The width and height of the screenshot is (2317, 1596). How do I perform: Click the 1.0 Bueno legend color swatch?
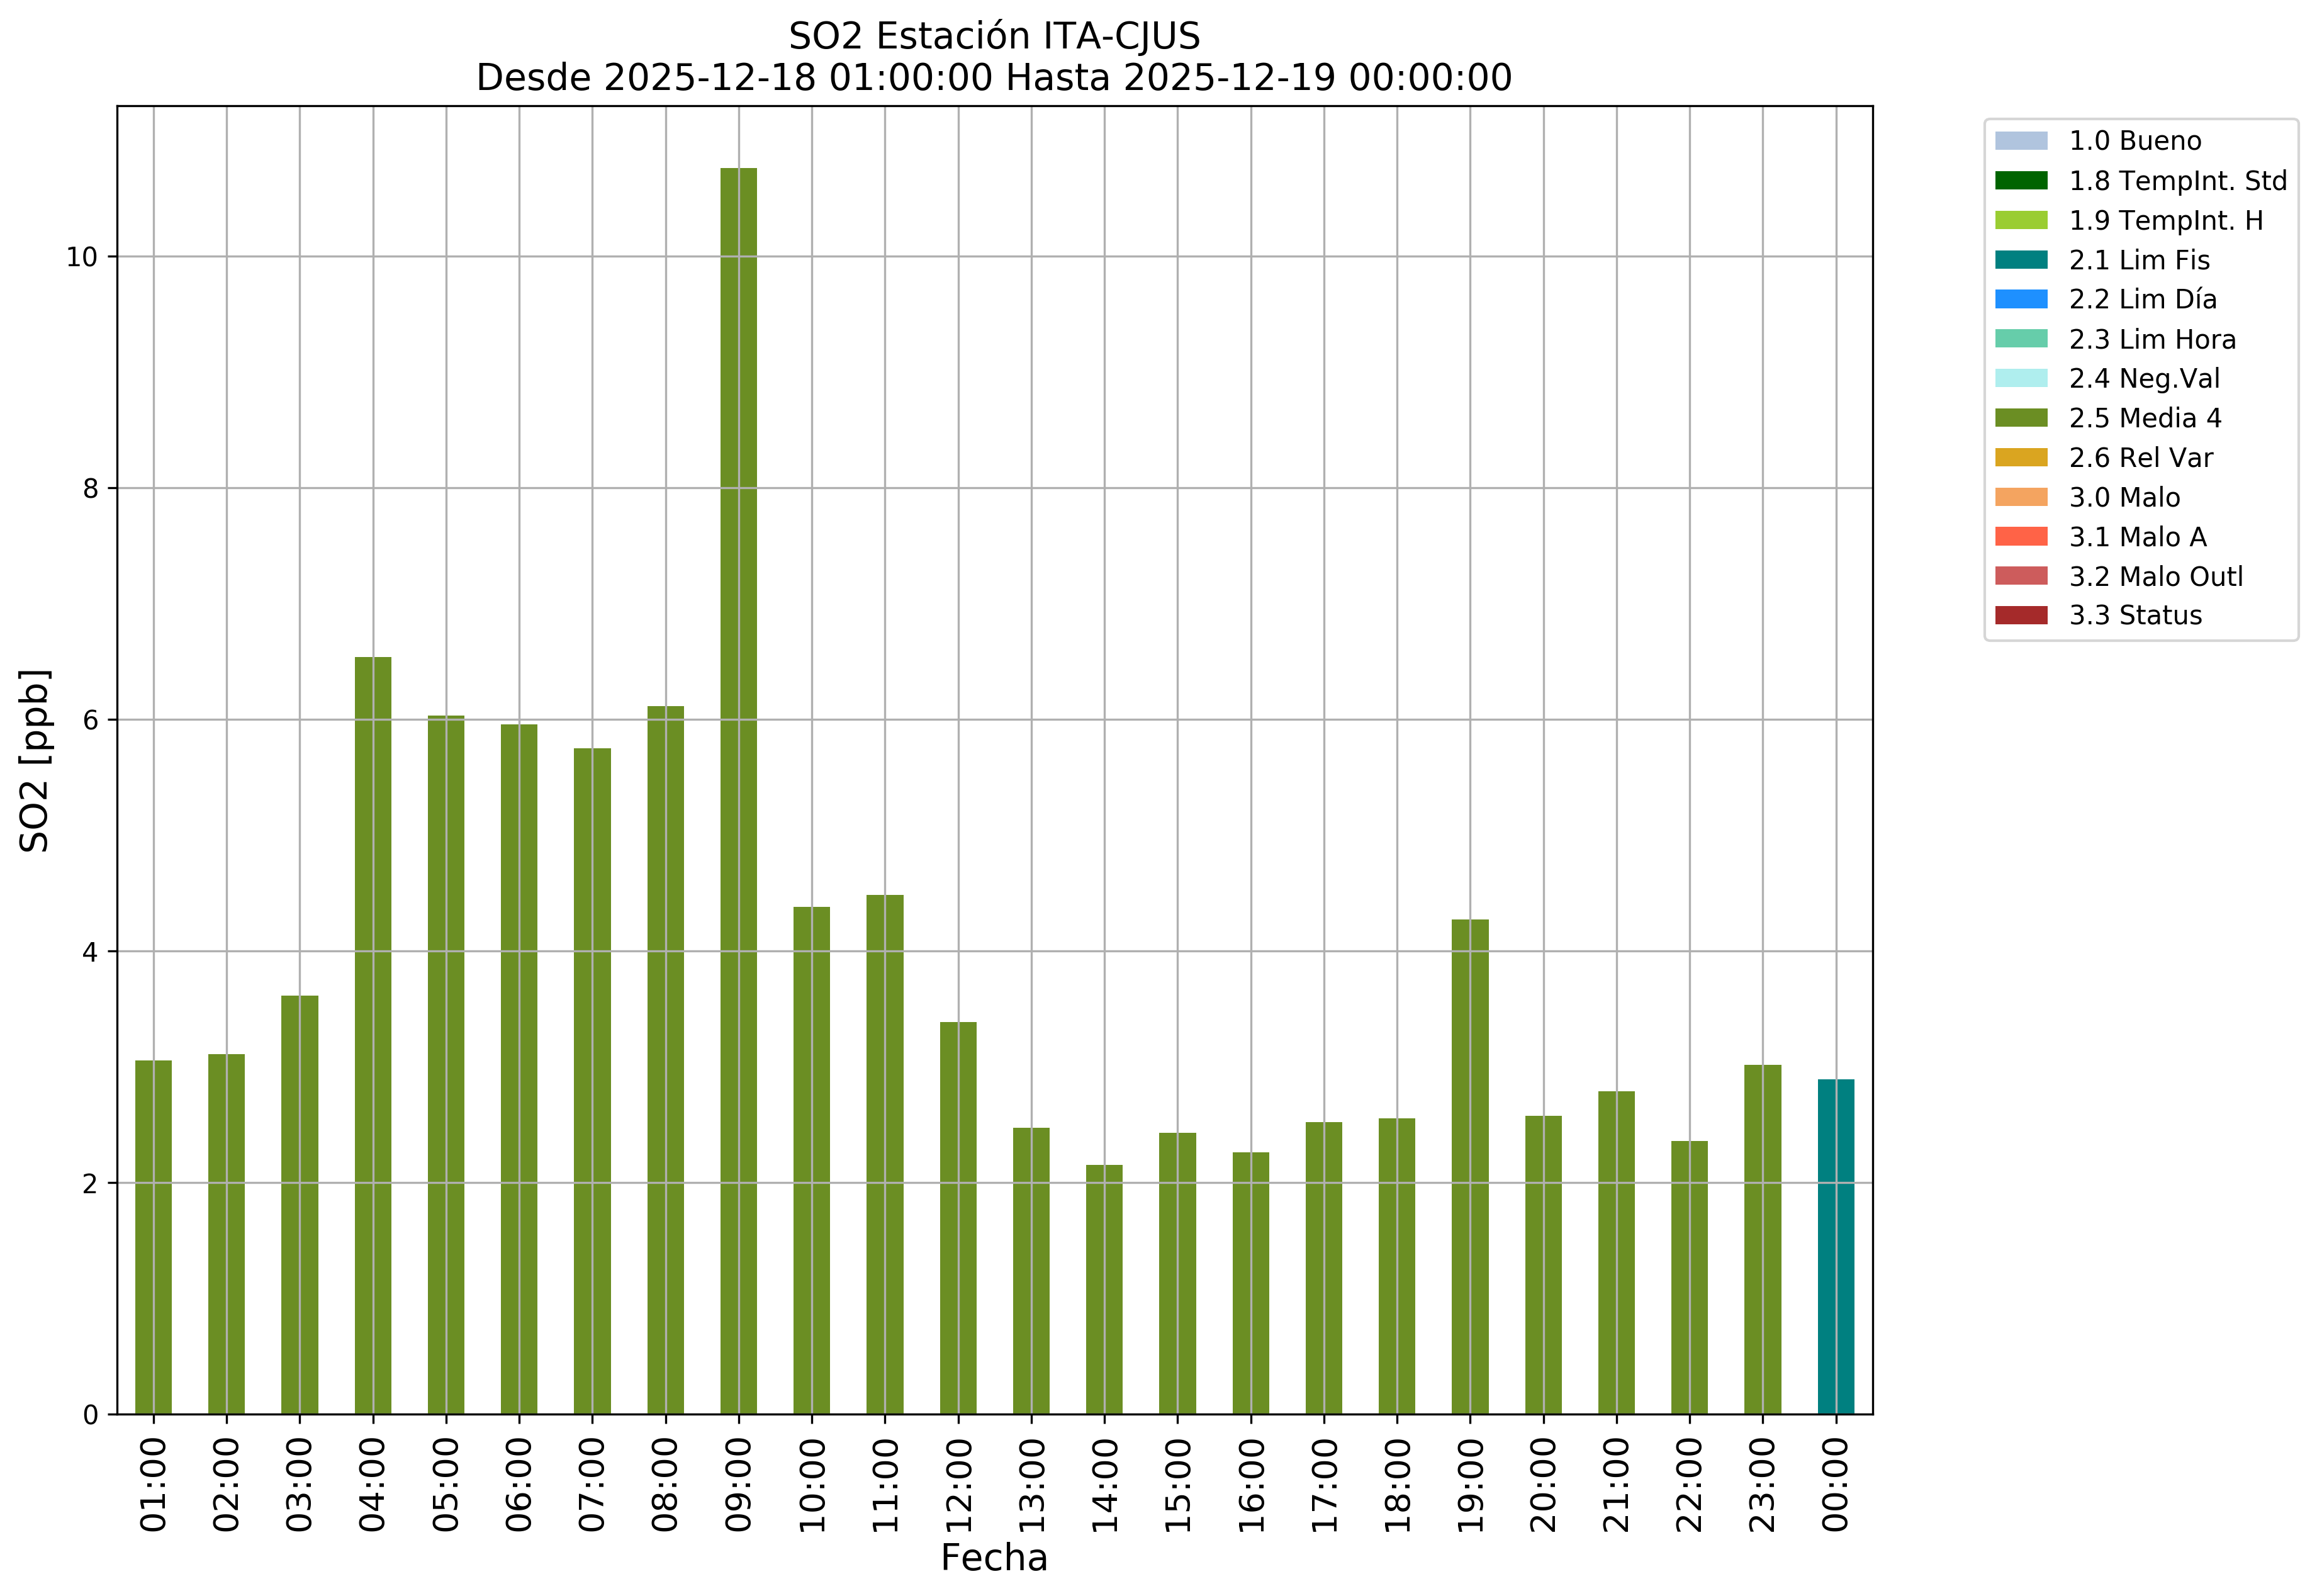click(2020, 141)
